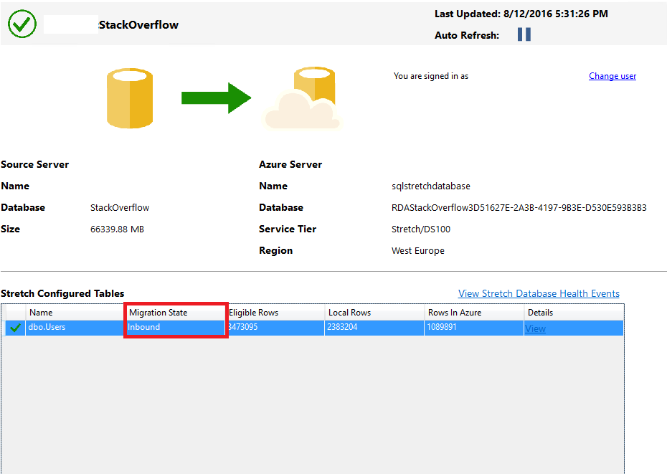Open the Change user link
This screenshot has width=667, height=474.
(x=612, y=76)
